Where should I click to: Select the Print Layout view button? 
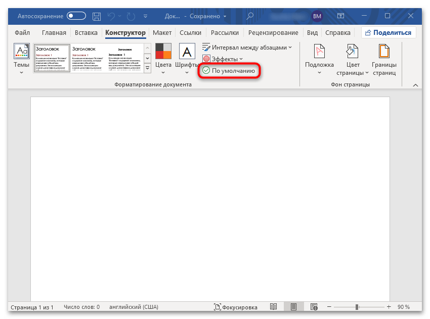(x=293, y=307)
